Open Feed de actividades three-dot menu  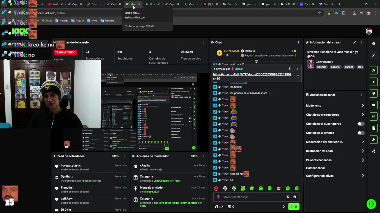pyautogui.click(x=125, y=156)
